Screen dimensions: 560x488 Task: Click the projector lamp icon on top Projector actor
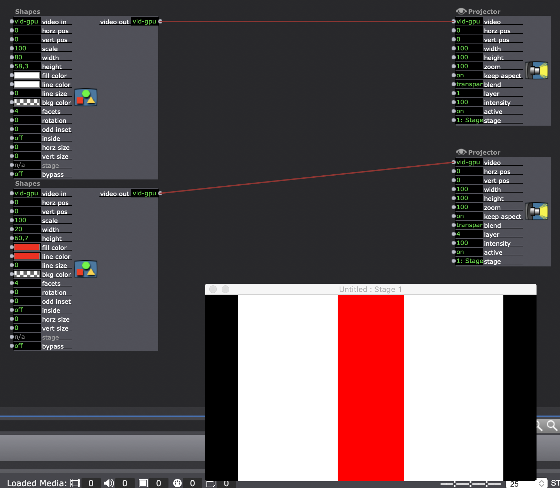pyautogui.click(x=537, y=70)
